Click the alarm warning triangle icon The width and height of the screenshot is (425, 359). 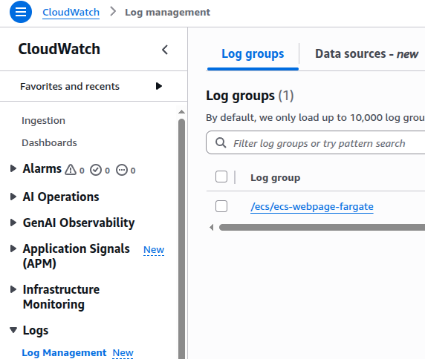click(x=71, y=170)
